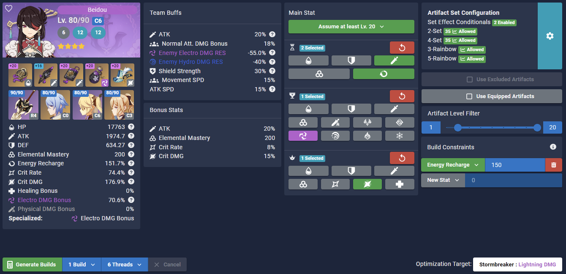This screenshot has width=566, height=274.
Task: Select Elemental Mastery main stat for the sands
Action: tap(319, 74)
